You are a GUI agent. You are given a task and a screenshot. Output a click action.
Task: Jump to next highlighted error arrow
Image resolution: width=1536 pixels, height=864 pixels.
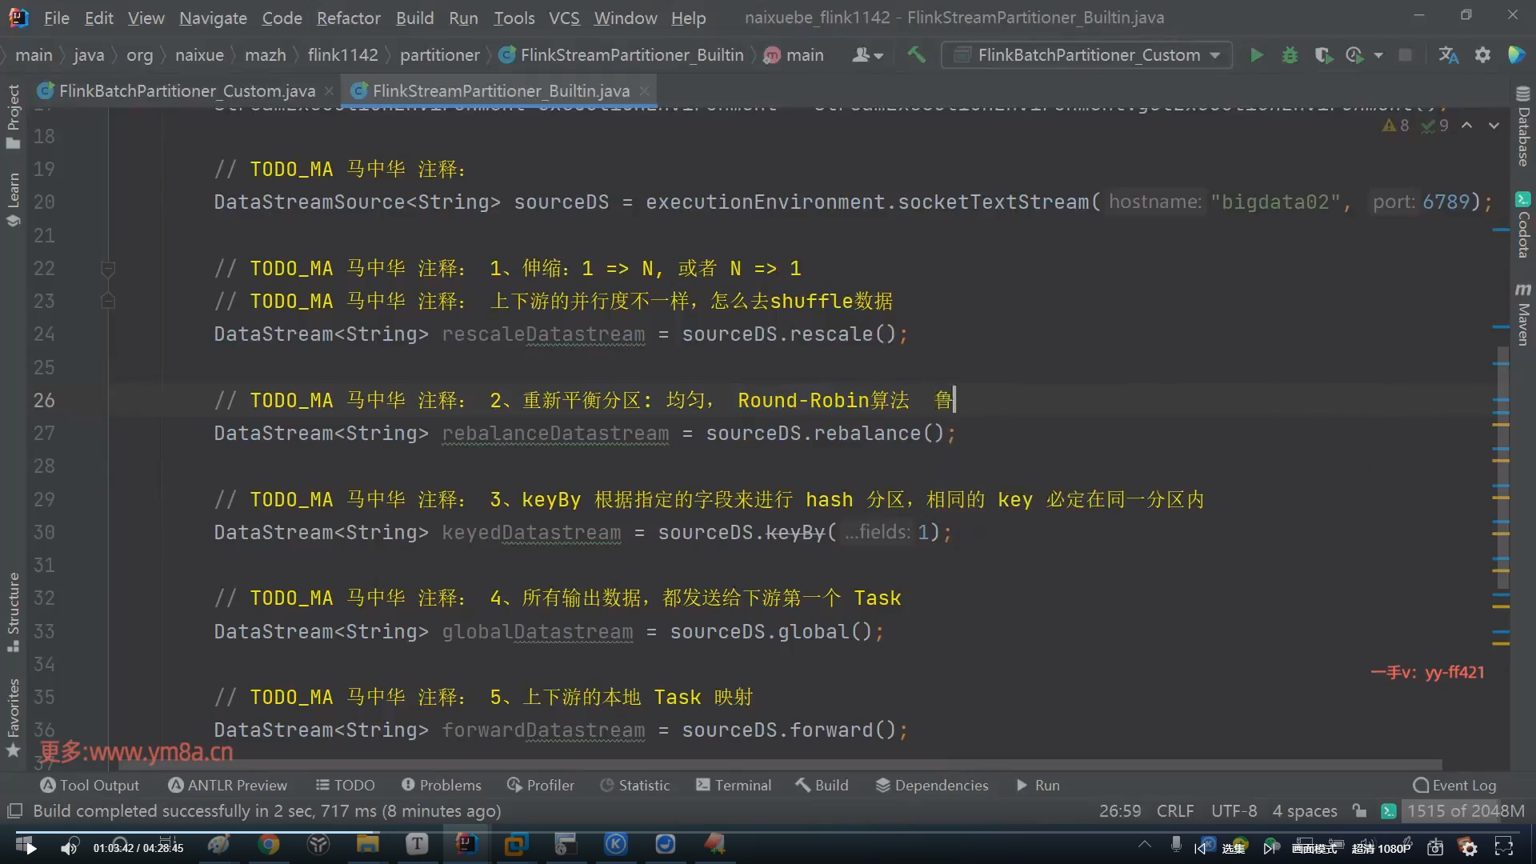1494,126
